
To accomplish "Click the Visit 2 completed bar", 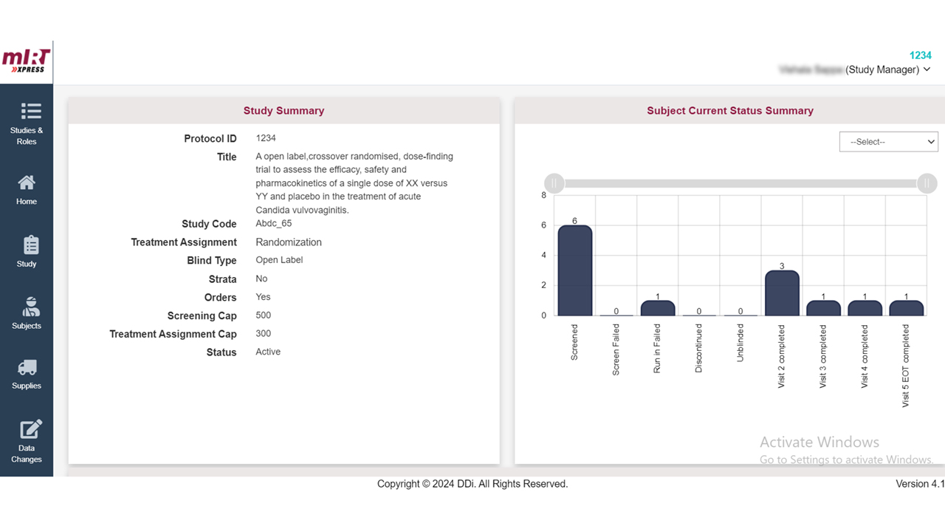I will click(782, 293).
